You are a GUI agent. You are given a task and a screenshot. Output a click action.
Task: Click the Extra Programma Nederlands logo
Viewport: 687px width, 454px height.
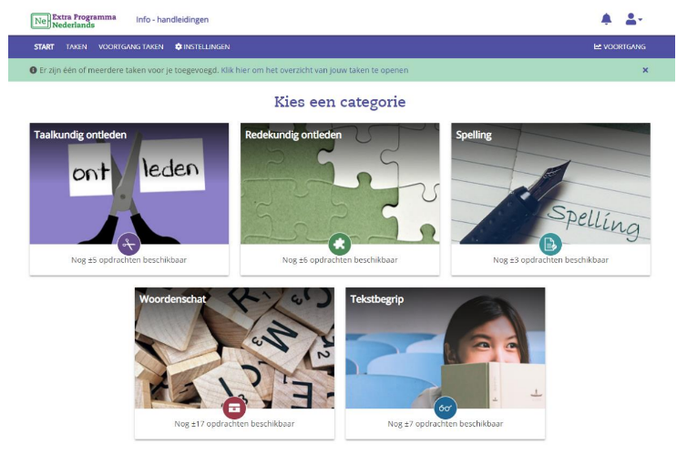click(x=74, y=21)
